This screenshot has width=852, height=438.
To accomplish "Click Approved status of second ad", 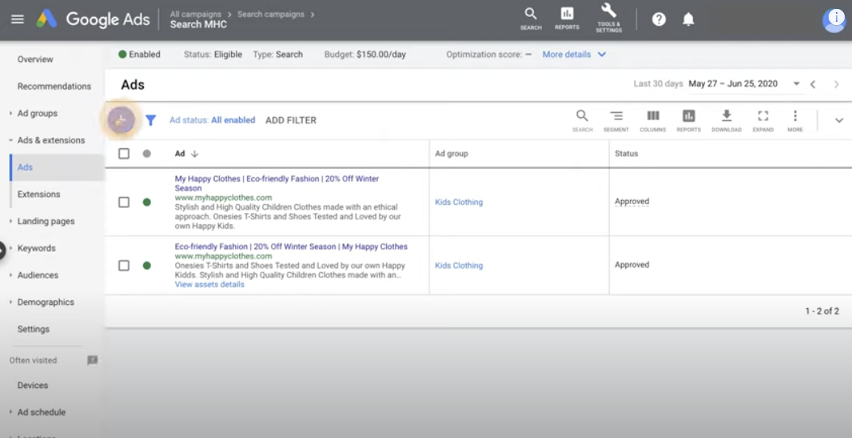I will (632, 265).
